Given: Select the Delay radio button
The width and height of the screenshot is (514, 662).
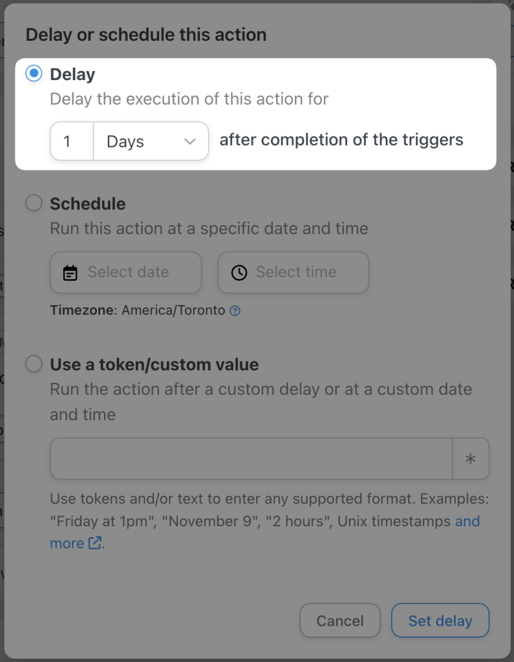Looking at the screenshot, I should 33,74.
